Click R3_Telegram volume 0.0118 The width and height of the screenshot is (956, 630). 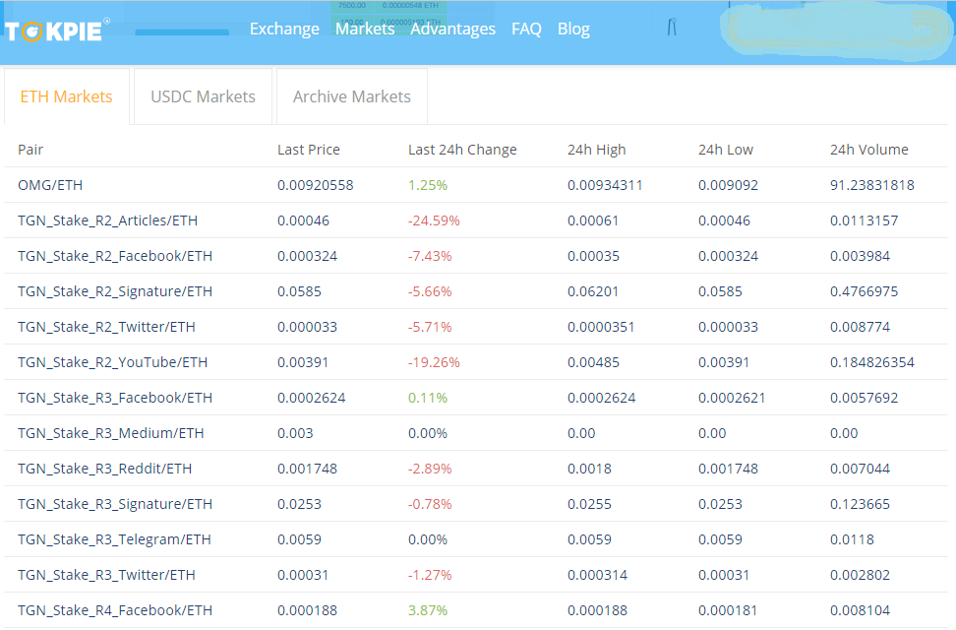click(x=852, y=539)
